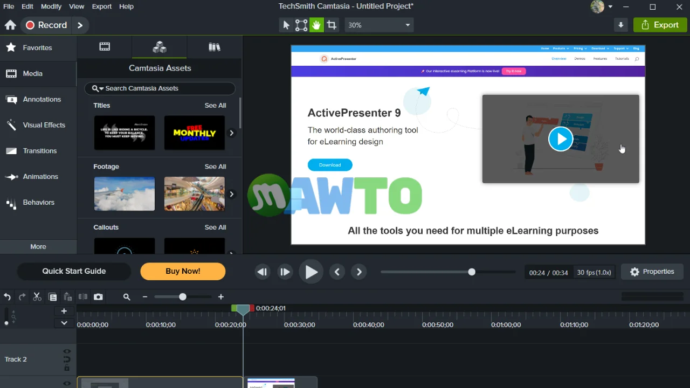Click the timeline magnifier zoom-to-fit icon
Viewport: 690px width, 388px height.
point(127,297)
